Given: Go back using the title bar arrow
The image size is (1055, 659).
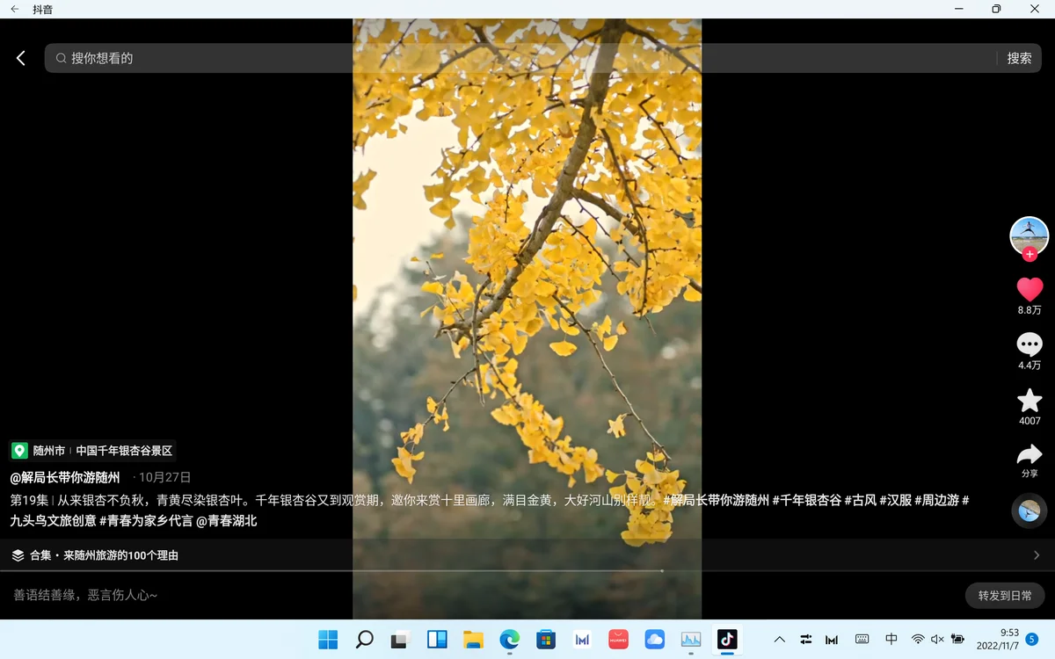Looking at the screenshot, I should (14, 9).
